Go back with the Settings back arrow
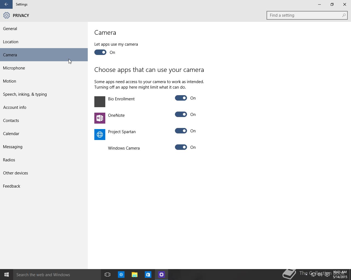The height and width of the screenshot is (280, 351). click(x=6, y=4)
